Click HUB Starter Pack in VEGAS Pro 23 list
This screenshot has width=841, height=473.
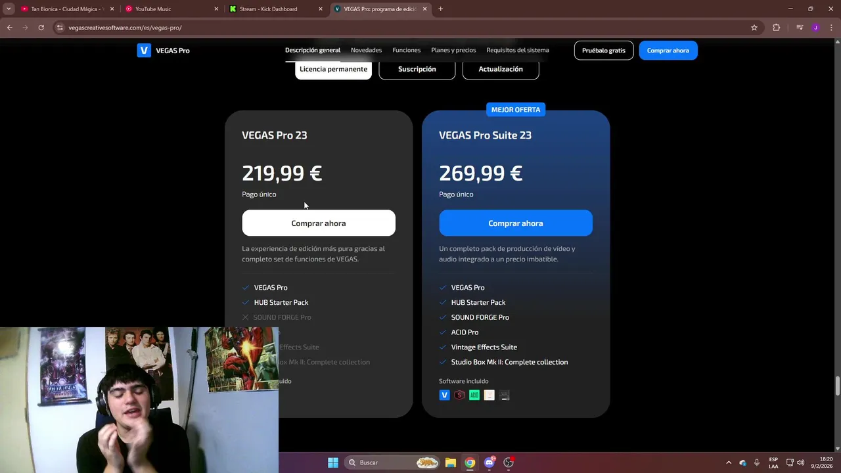pyautogui.click(x=281, y=302)
